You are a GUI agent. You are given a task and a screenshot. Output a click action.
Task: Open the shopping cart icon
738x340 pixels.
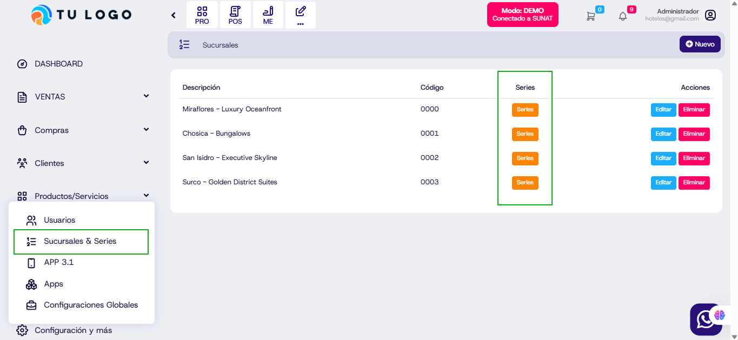coord(591,16)
